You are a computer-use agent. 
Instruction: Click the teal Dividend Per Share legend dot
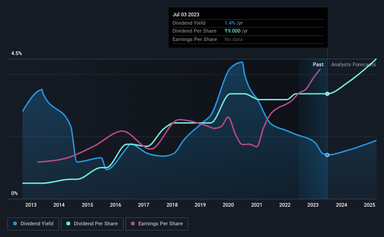pyautogui.click(x=68, y=223)
